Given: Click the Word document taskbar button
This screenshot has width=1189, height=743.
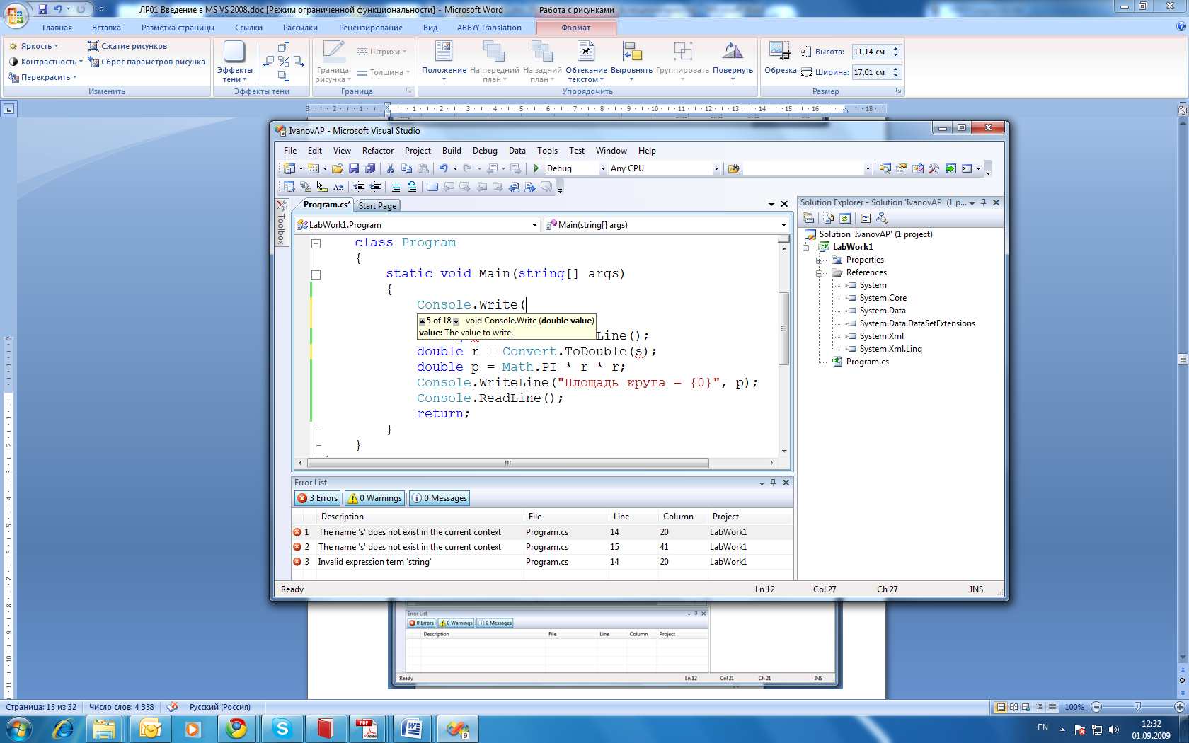Looking at the screenshot, I should click(x=412, y=728).
